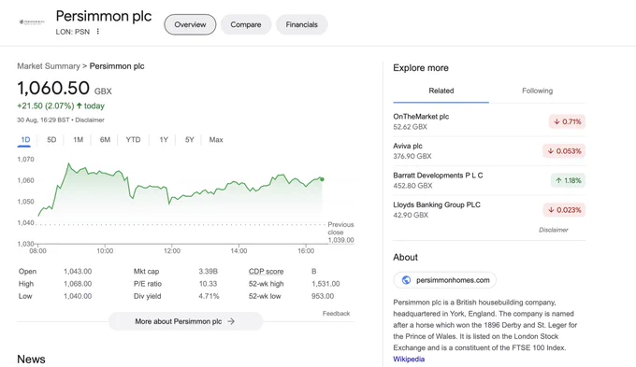The image size is (636, 367).
Task: Show the 1M chart range
Action: (x=78, y=140)
